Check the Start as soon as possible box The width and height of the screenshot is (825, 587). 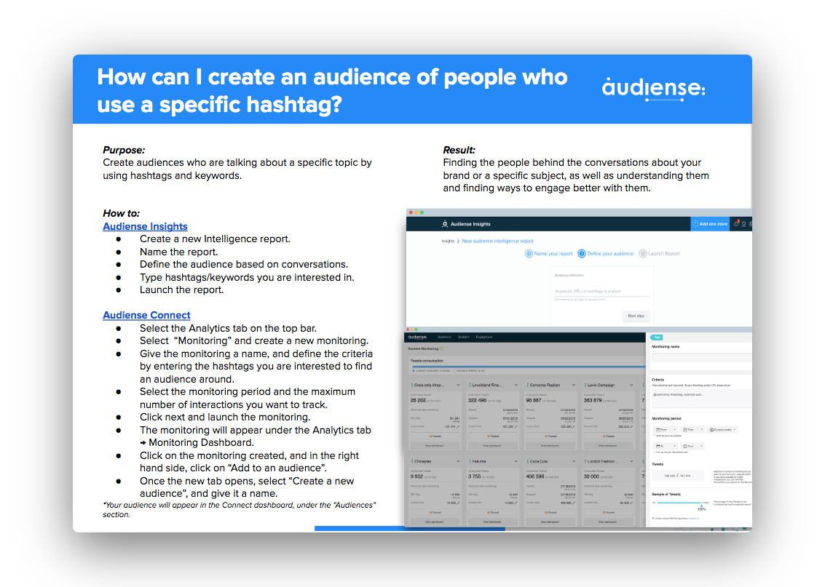(654, 436)
